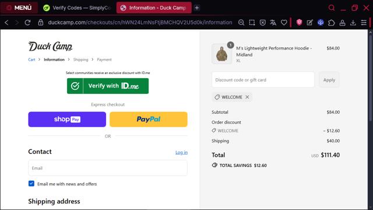
Task: Remove the WELCOME discount code
Action: pos(247,97)
